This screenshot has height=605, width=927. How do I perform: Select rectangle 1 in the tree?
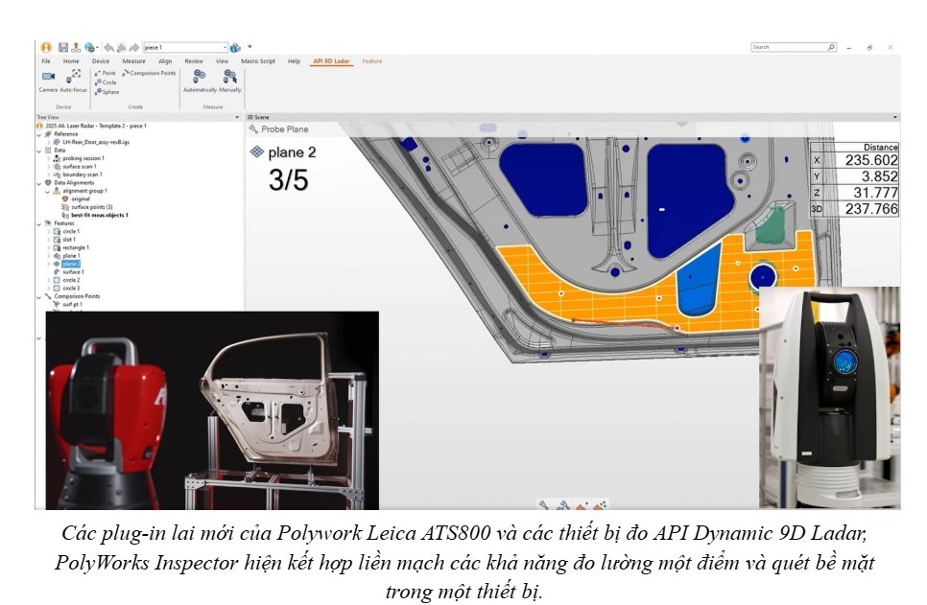click(x=76, y=247)
